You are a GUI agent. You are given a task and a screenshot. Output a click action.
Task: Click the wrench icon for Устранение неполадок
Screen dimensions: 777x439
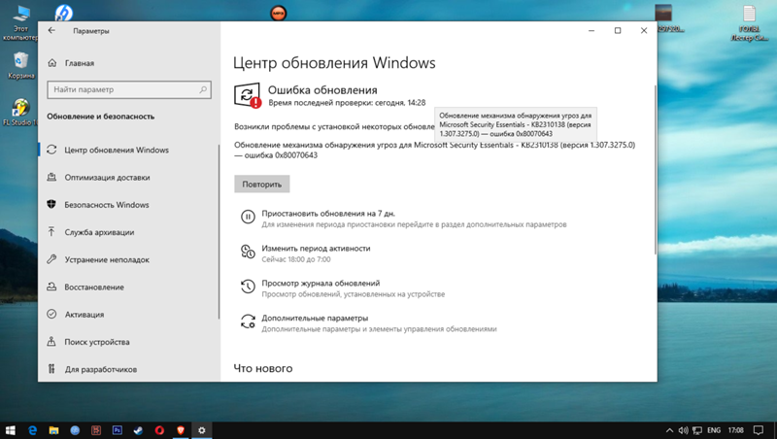pos(51,259)
